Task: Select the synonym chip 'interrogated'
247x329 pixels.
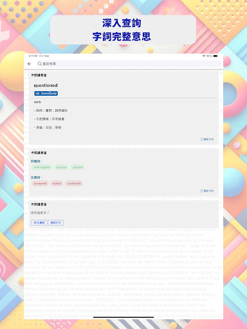Action: point(42,167)
